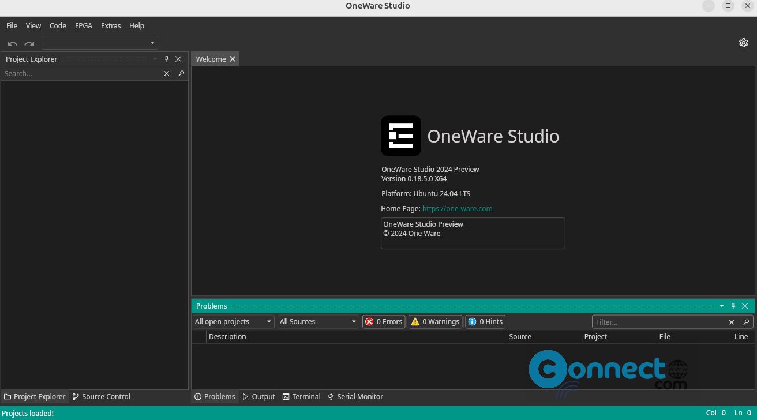757x420 pixels.
Task: Pin the Project Explorer panel
Action: 167,59
